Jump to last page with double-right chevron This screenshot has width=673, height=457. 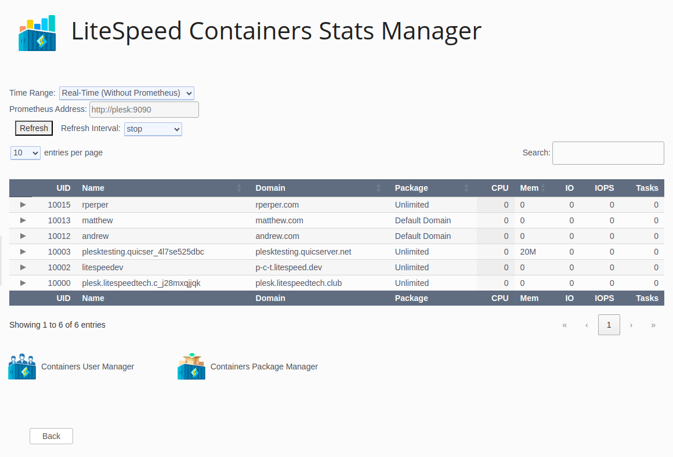(653, 325)
